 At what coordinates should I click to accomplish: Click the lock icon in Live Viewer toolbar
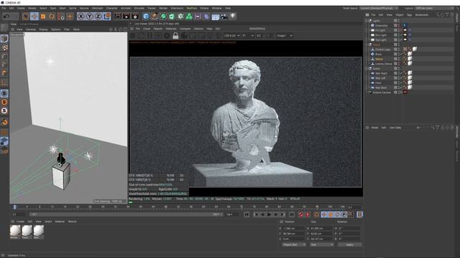[x=175, y=36]
